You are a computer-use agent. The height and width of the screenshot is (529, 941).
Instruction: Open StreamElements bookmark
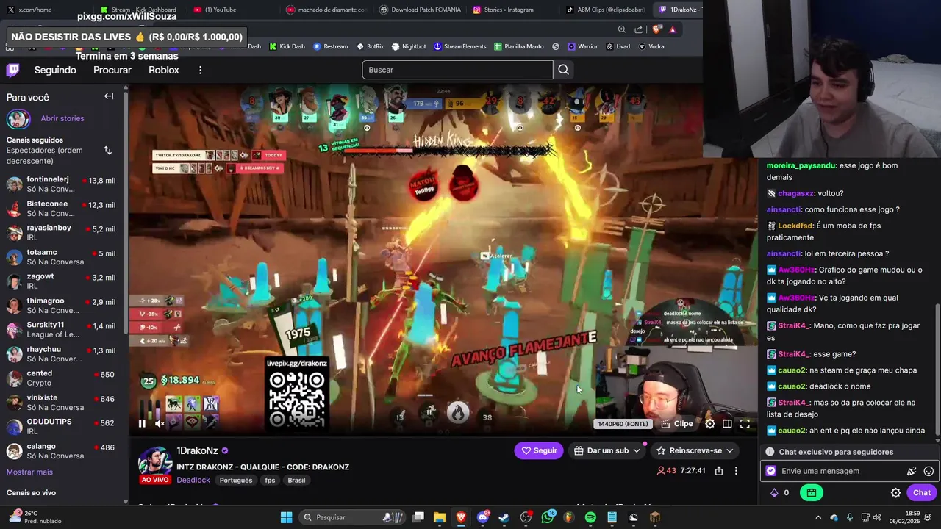pos(459,46)
